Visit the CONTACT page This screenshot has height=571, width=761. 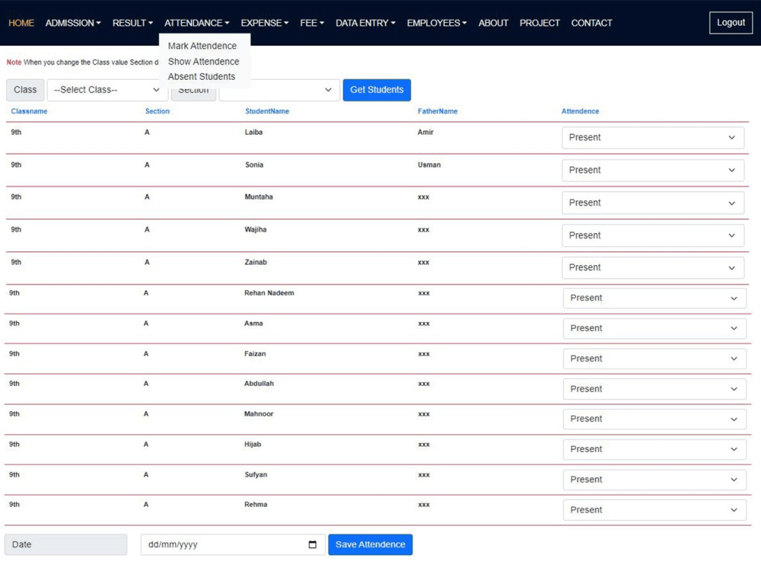tap(591, 23)
